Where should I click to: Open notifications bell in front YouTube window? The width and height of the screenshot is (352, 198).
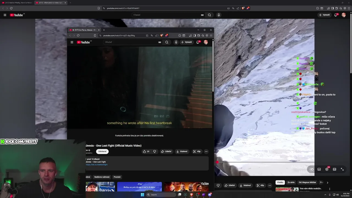click(198, 42)
